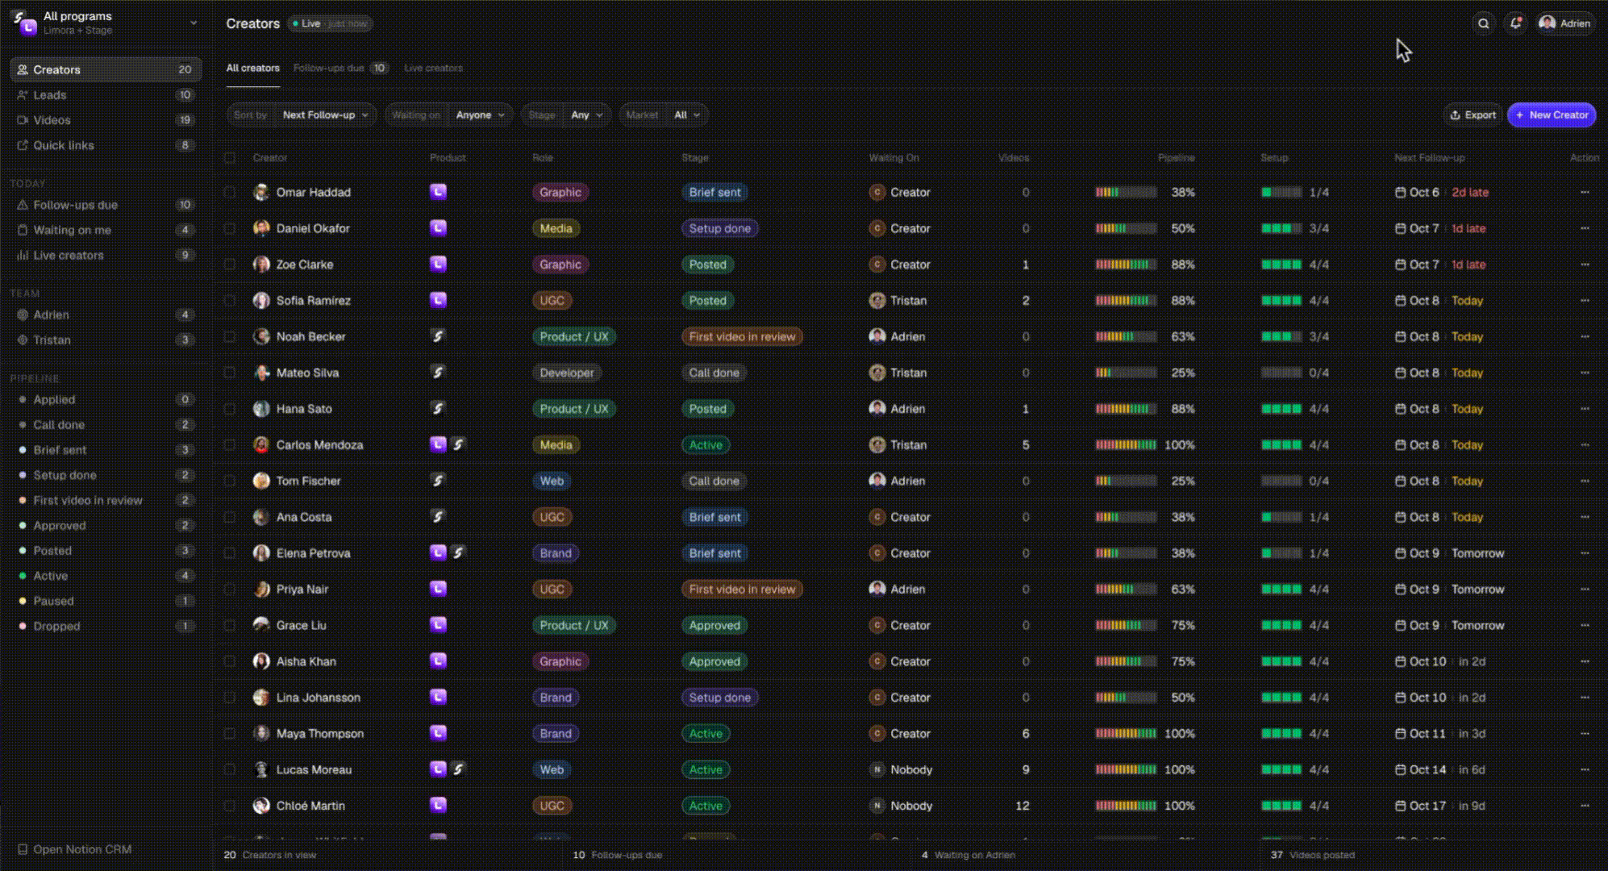Screen dimensions: 1608x871
Task: Open the Sort by Next Follow-up dropdown
Action: coord(302,115)
